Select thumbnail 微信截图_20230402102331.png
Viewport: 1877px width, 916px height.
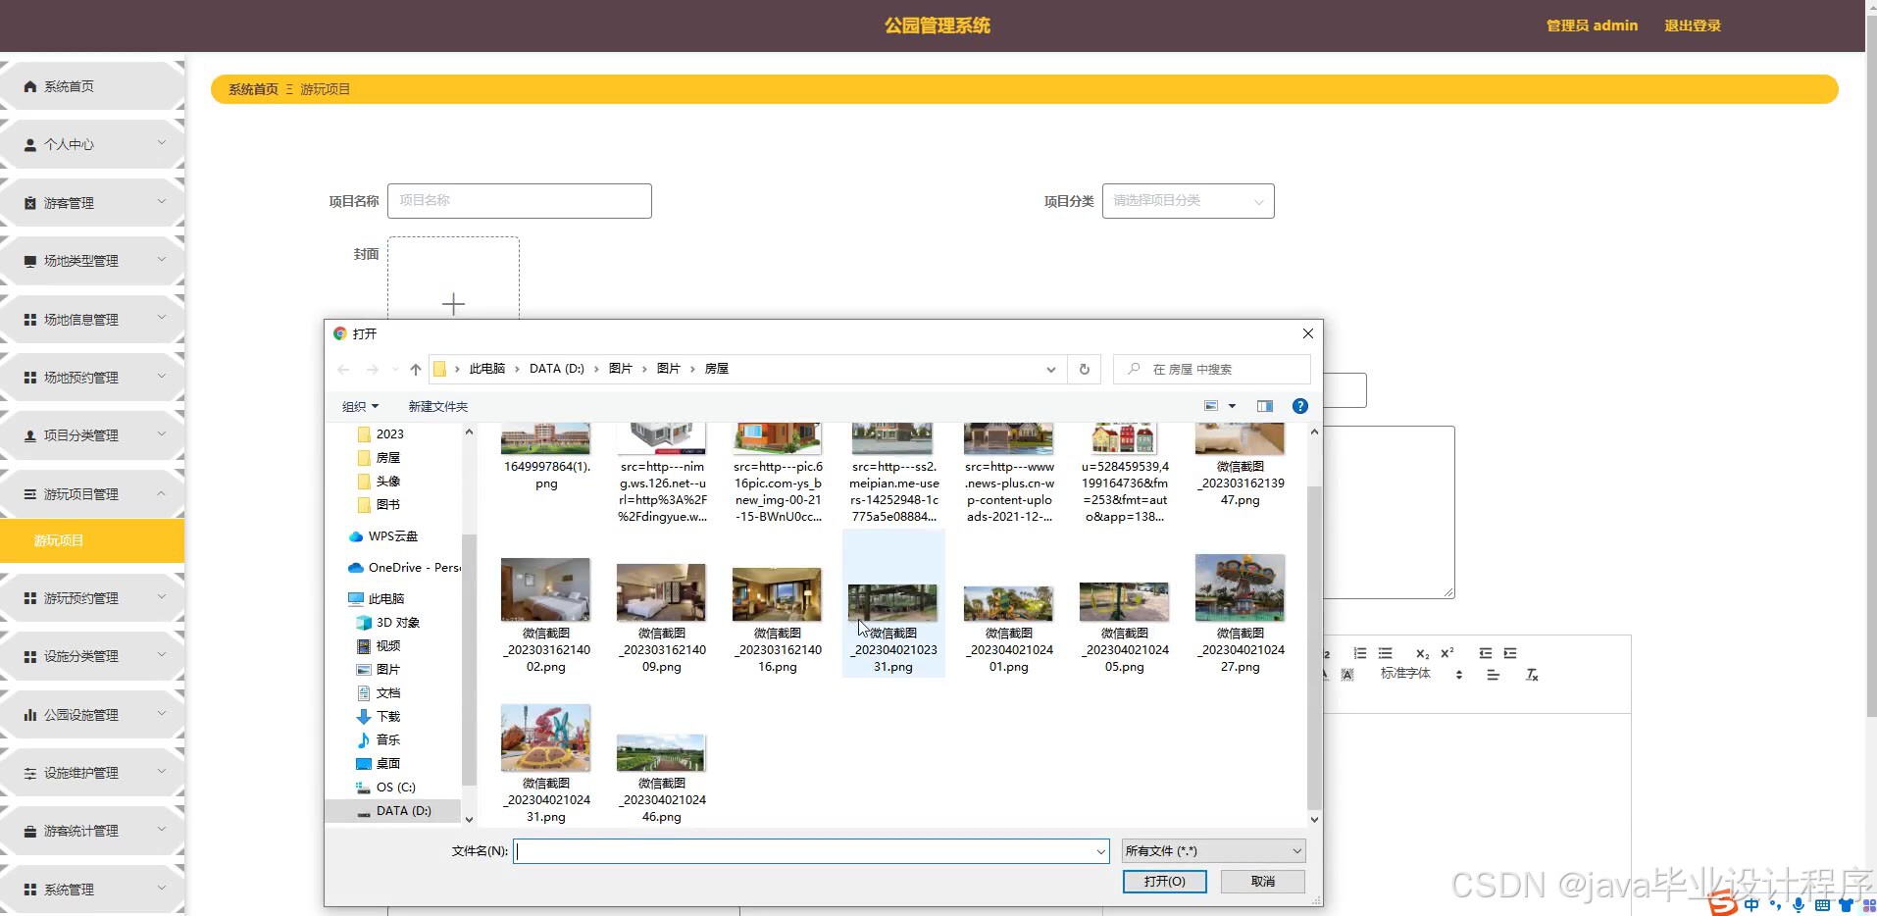(892, 602)
